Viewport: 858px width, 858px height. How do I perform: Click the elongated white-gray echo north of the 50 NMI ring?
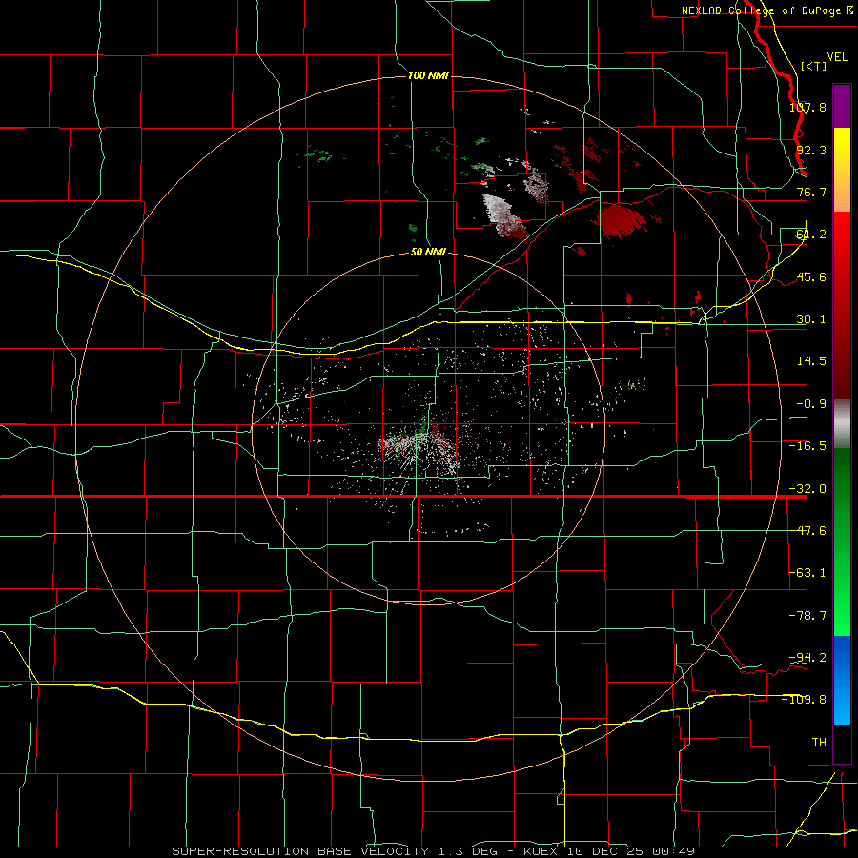501,214
